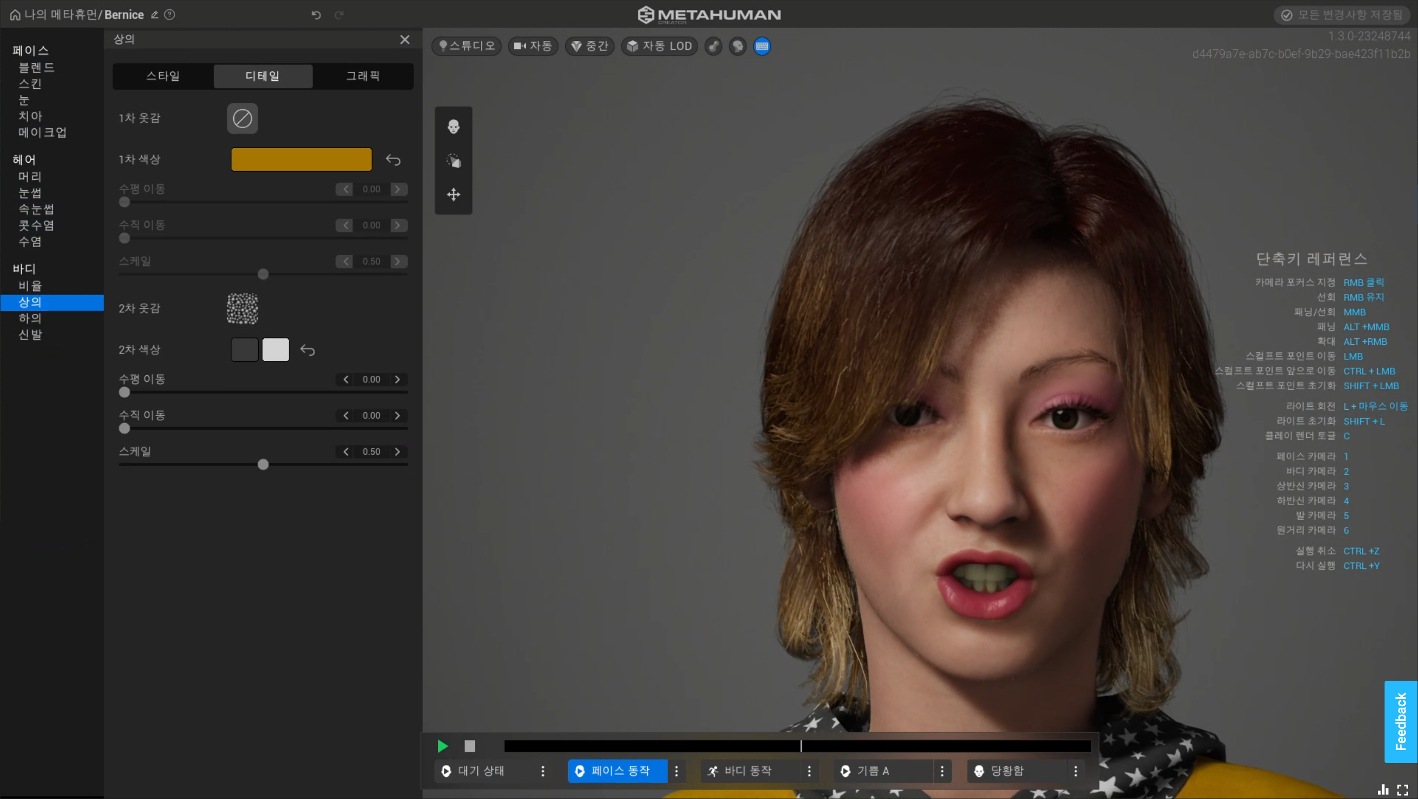The height and width of the screenshot is (799, 1418).
Task: Open the Auto LOD dropdown
Action: [660, 46]
